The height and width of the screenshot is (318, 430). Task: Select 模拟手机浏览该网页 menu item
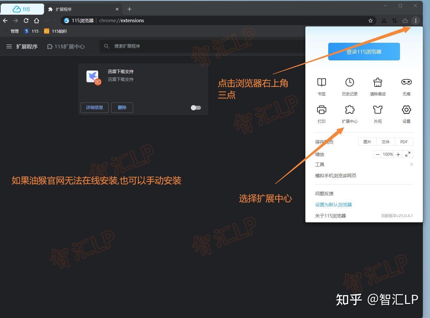coord(335,175)
